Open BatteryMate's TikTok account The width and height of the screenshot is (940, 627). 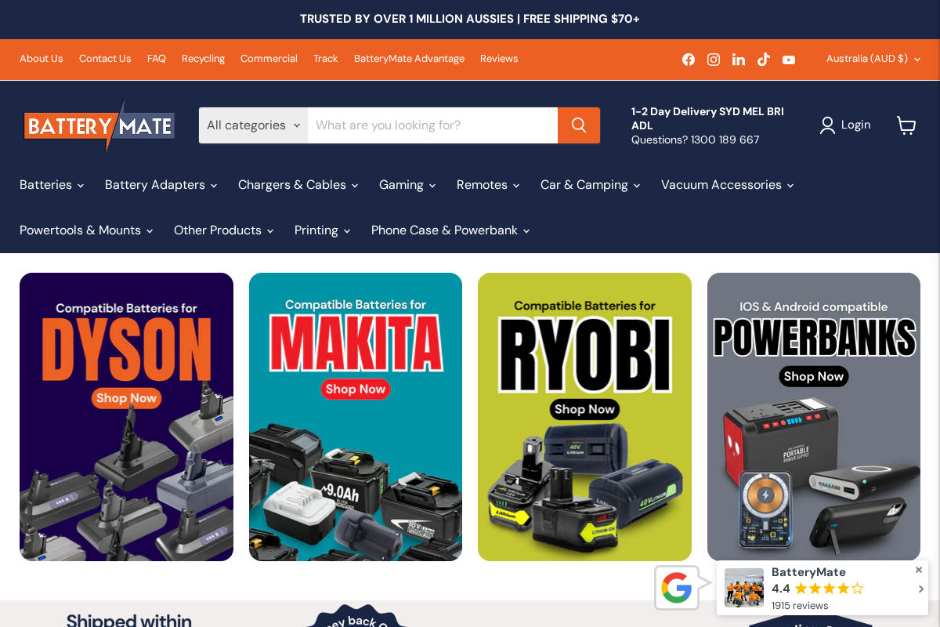(764, 59)
